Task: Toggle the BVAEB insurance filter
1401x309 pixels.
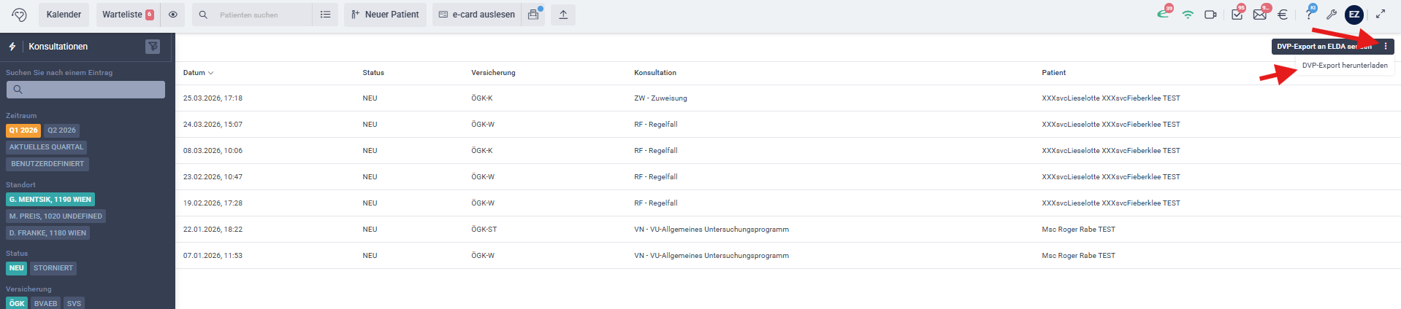Action: tap(45, 303)
